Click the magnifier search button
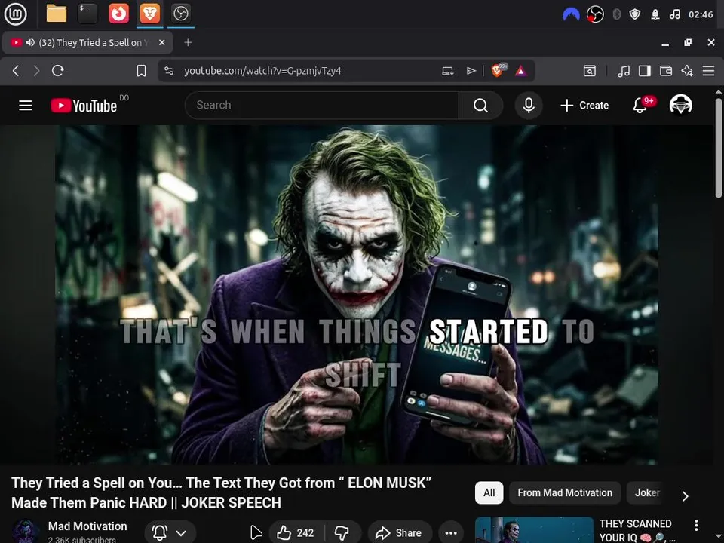 click(x=480, y=106)
